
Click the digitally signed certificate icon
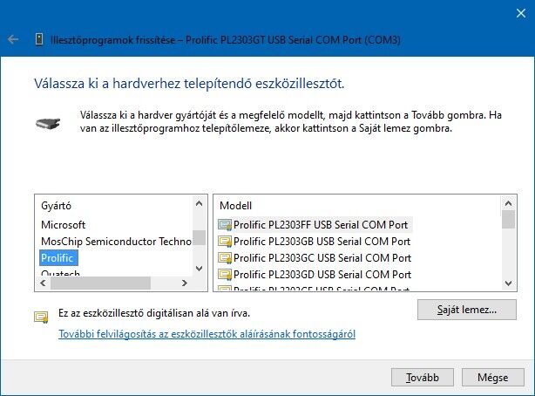coord(41,317)
